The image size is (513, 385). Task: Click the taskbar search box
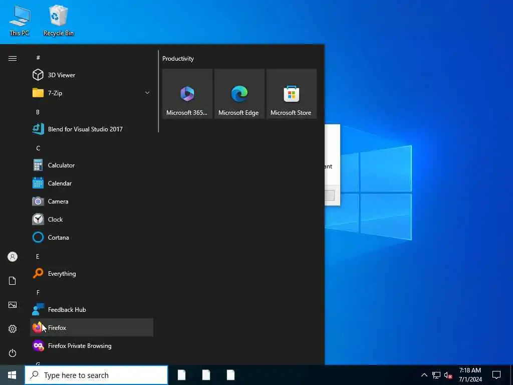pos(96,375)
